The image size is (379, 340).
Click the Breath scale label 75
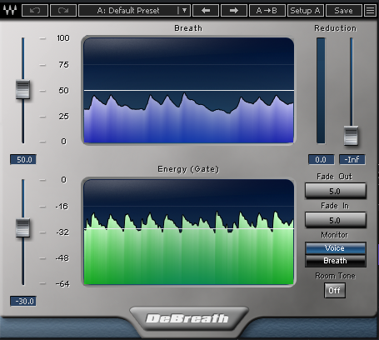coord(63,65)
